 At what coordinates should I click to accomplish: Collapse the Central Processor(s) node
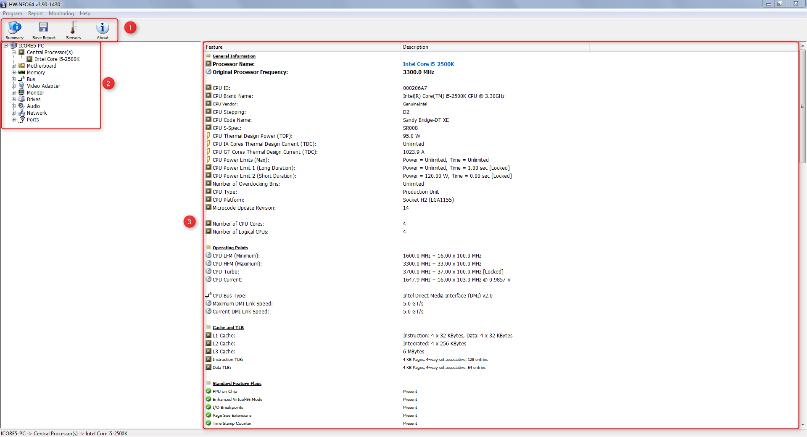click(x=13, y=53)
